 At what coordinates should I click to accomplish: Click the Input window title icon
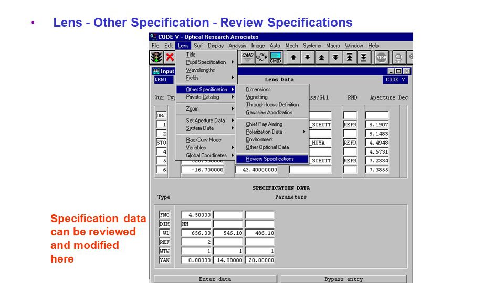click(156, 71)
